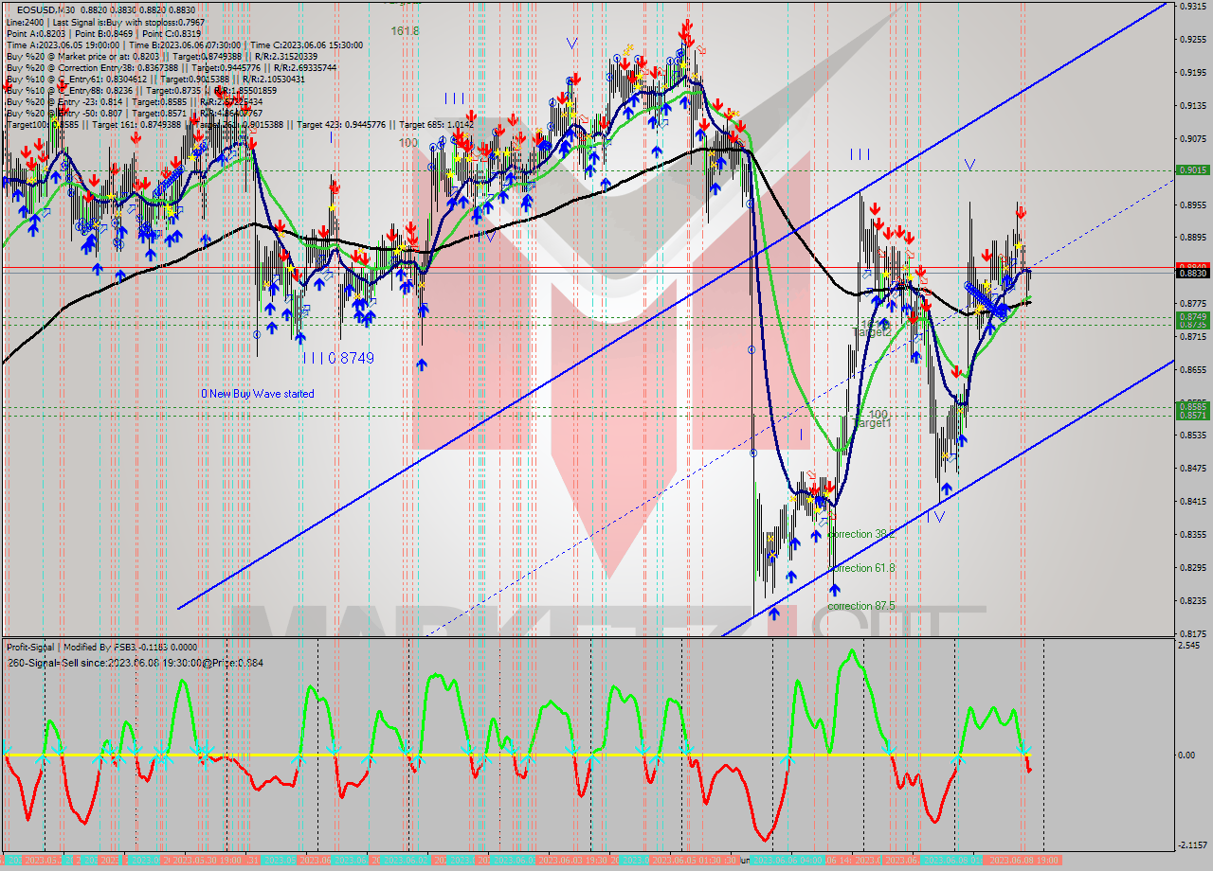This screenshot has width=1213, height=871.
Task: Click the 'III 0.8749' wave label
Action: (x=338, y=358)
